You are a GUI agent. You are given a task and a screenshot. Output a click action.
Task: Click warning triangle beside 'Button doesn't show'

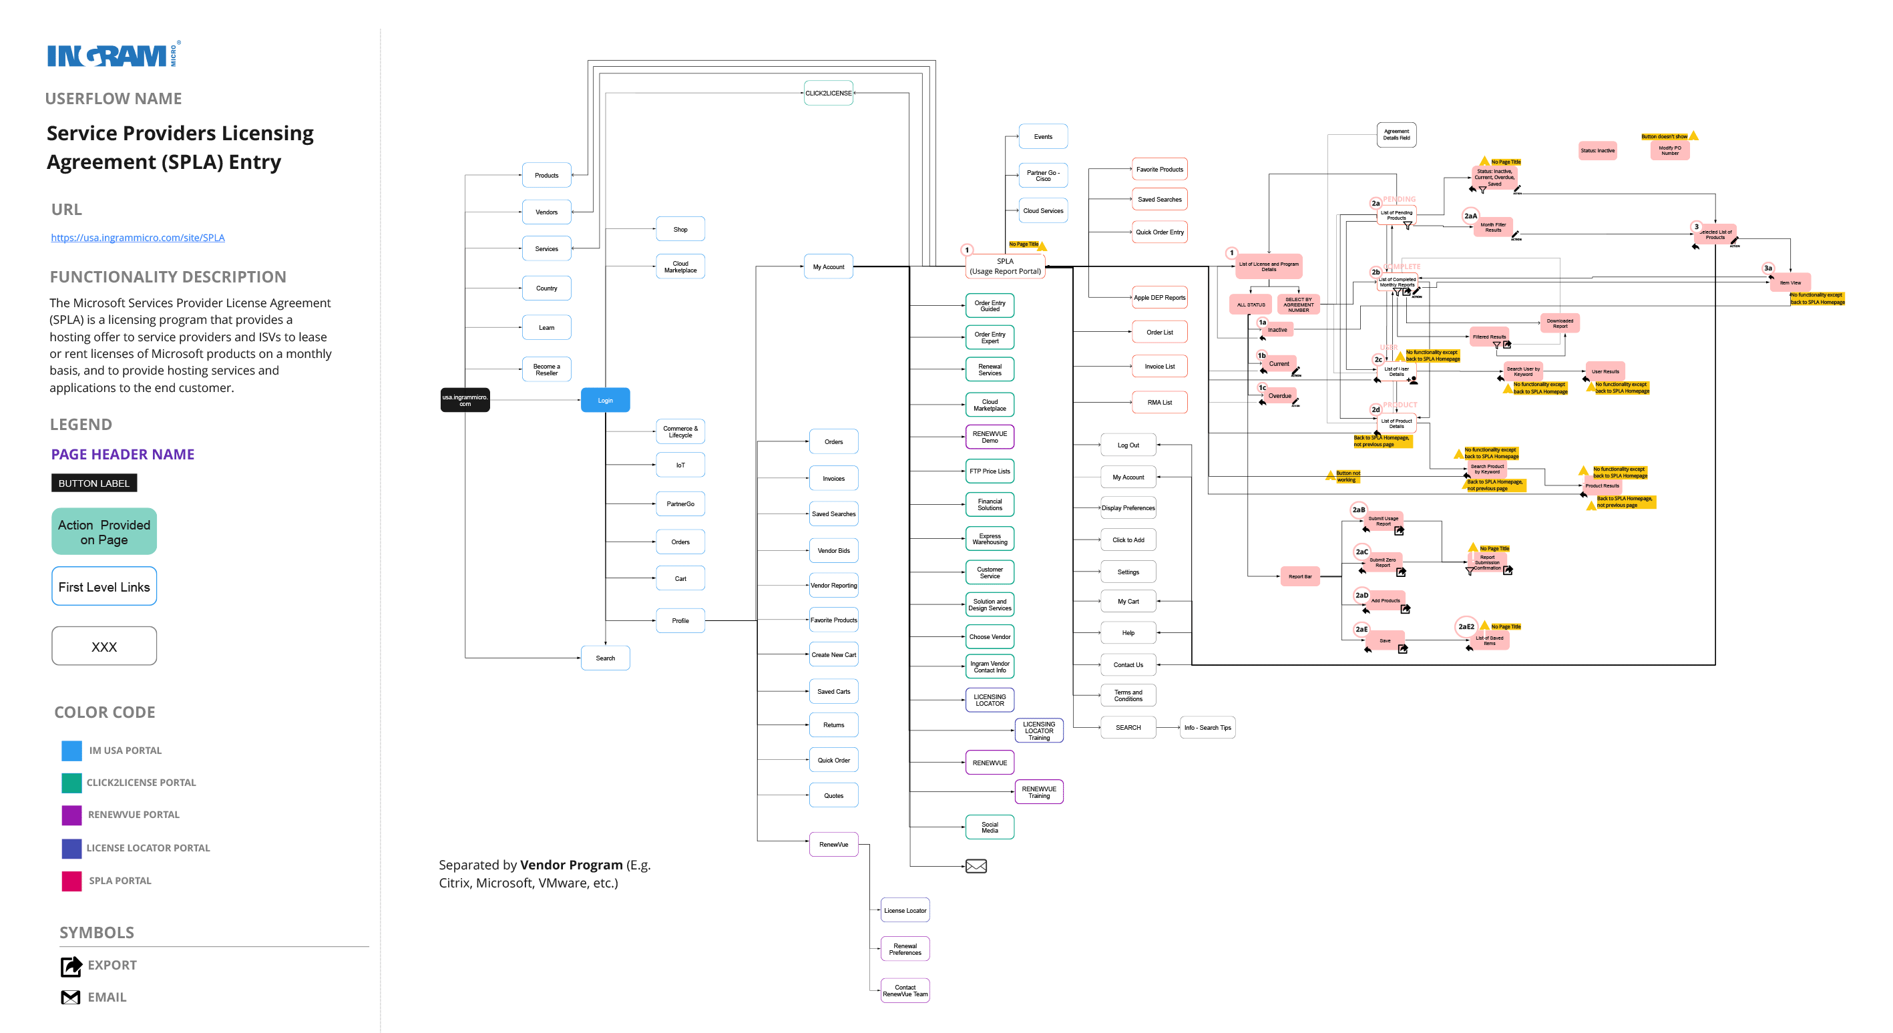[1693, 136]
